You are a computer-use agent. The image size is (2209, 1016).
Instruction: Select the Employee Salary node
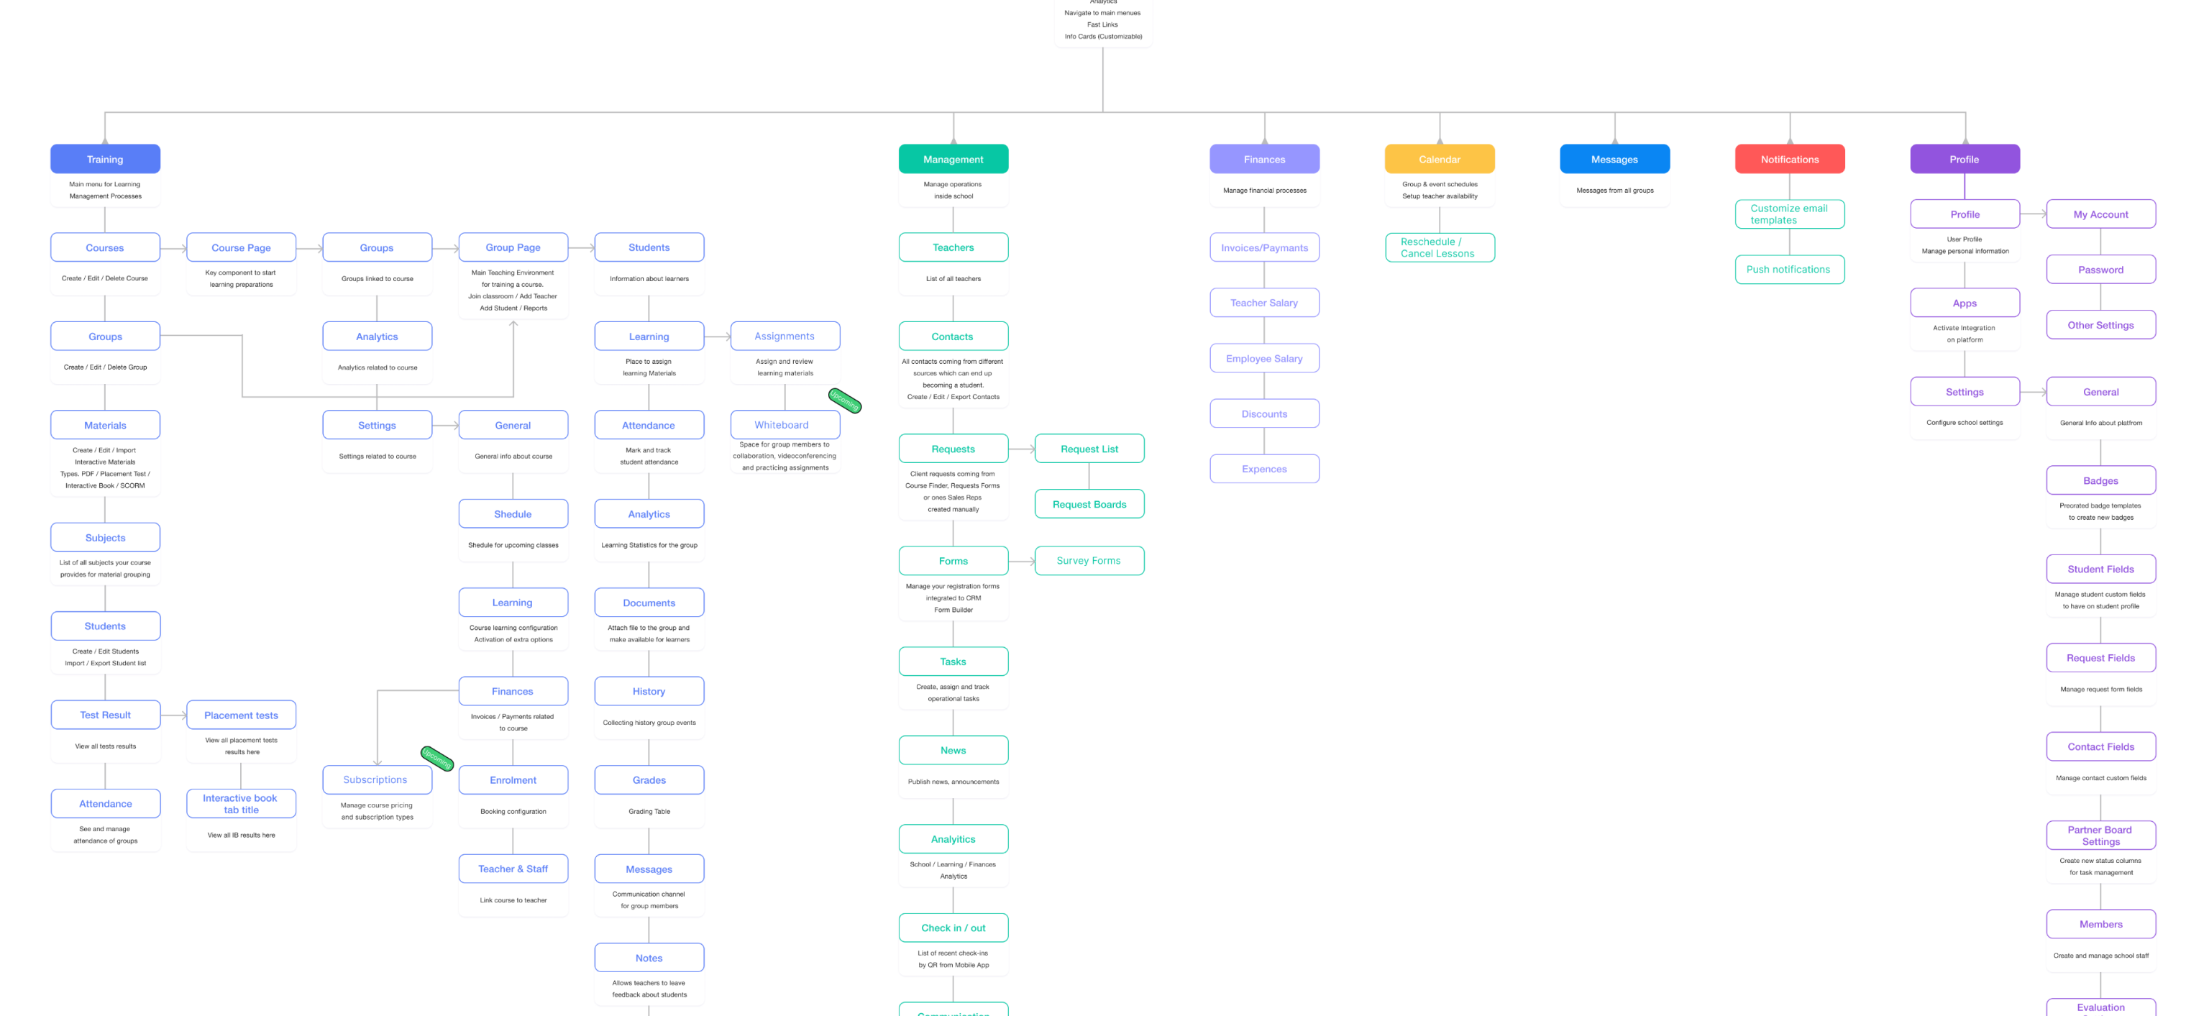click(x=1264, y=358)
